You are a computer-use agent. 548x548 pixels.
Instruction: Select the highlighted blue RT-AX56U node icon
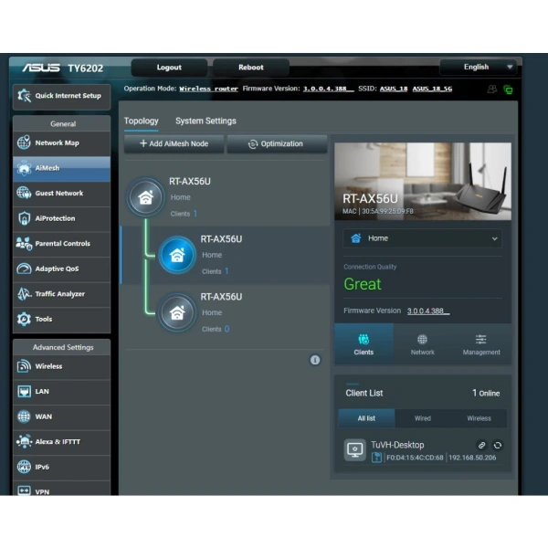pos(177,255)
